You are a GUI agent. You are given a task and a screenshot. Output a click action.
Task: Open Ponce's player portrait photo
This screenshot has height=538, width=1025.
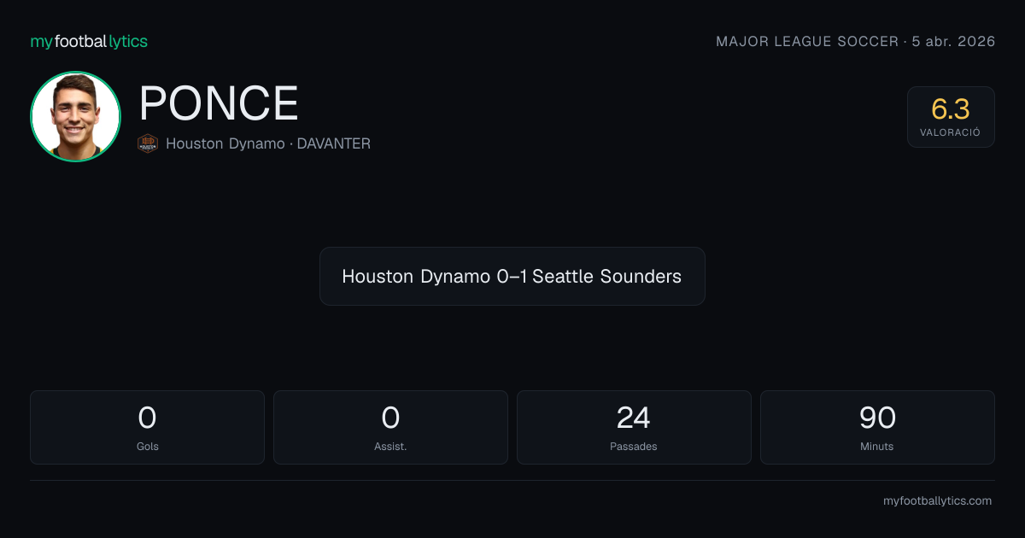tap(75, 117)
